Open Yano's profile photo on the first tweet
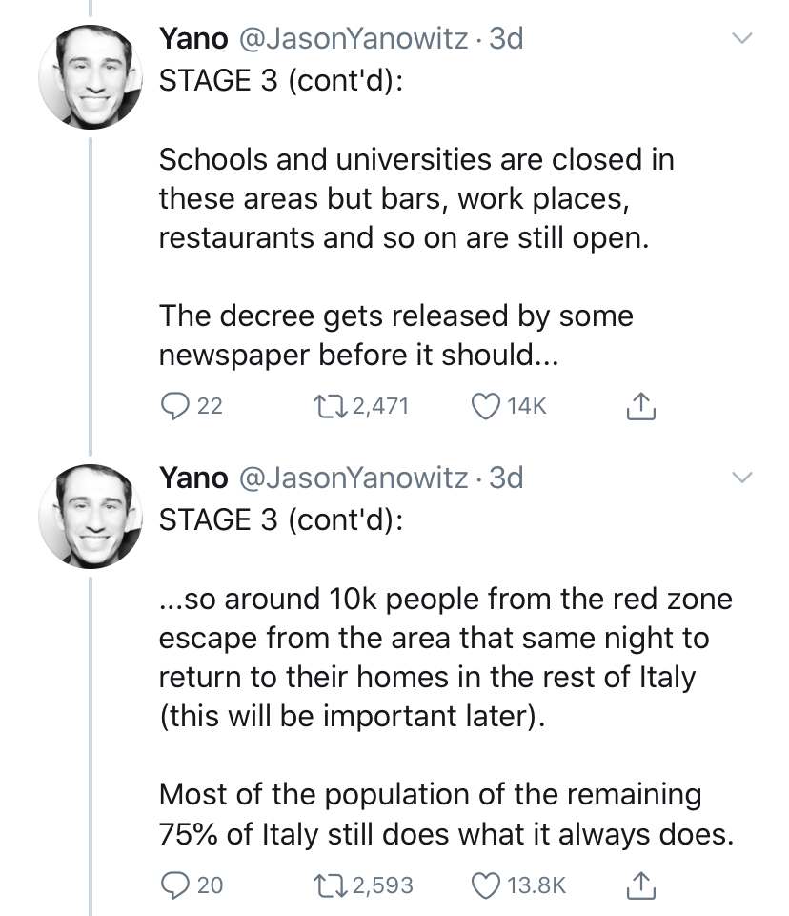This screenshot has height=916, width=789. pos(91,75)
